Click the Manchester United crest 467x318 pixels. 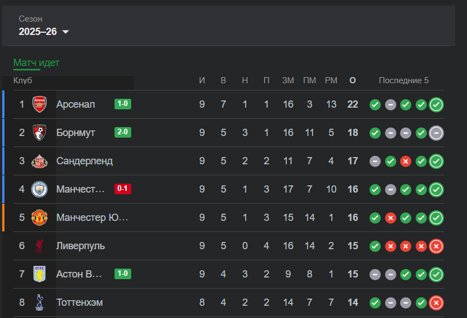(x=39, y=218)
